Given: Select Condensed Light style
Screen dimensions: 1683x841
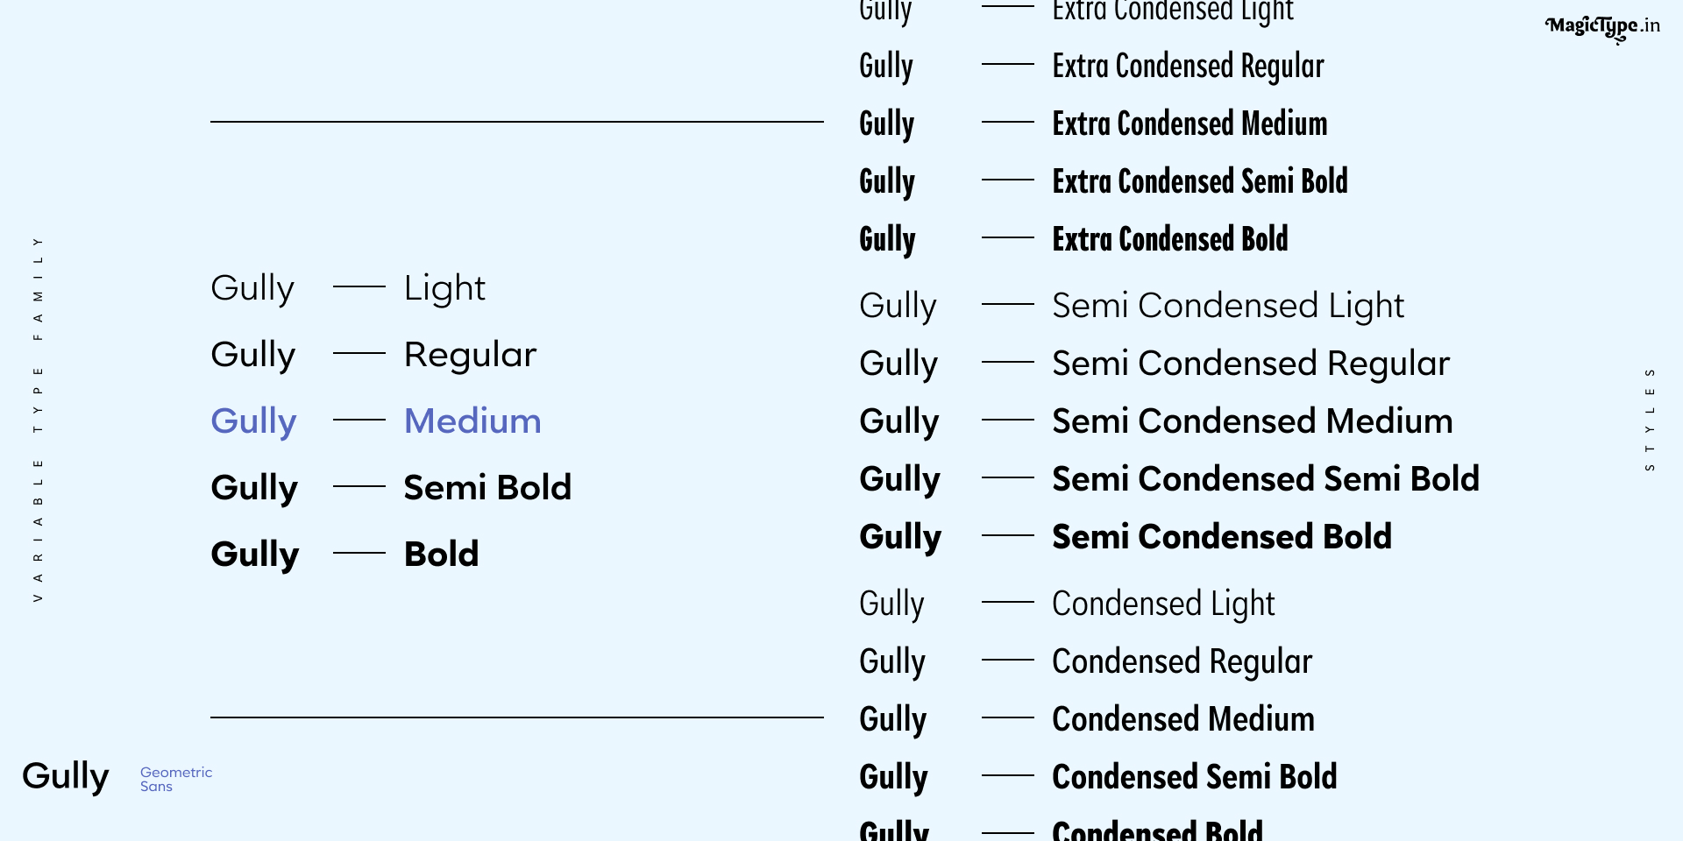Looking at the screenshot, I should tap(1163, 604).
